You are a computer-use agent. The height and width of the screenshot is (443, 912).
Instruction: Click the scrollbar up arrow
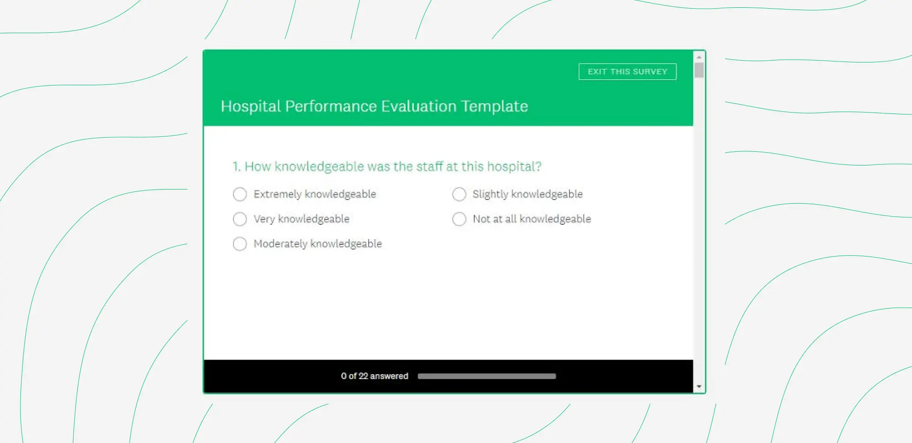point(699,57)
